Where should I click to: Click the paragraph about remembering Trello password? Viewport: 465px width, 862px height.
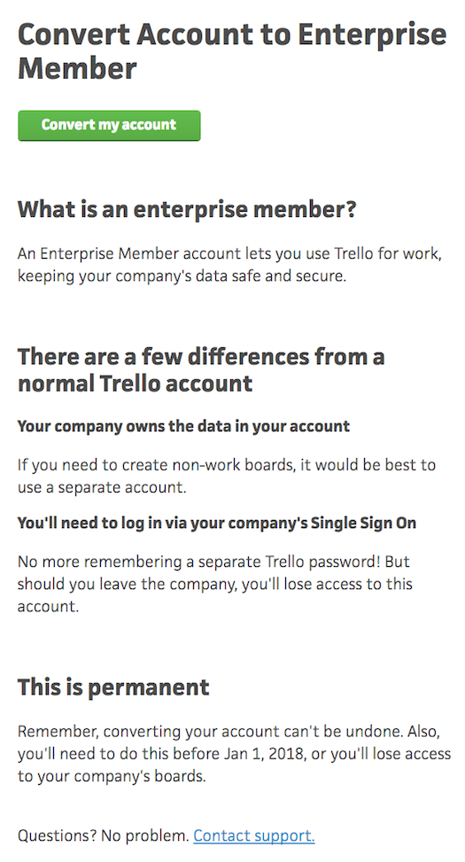(x=215, y=584)
